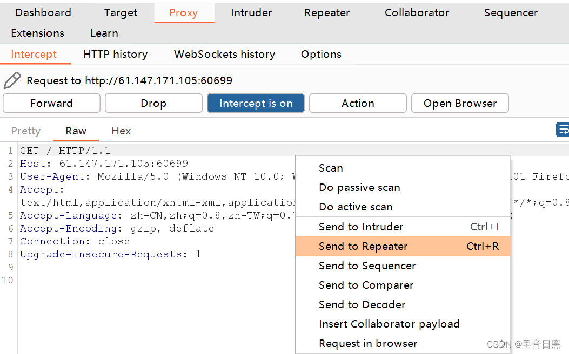Drop the intercepted request
Viewport: 569px width, 354px height.
point(153,103)
